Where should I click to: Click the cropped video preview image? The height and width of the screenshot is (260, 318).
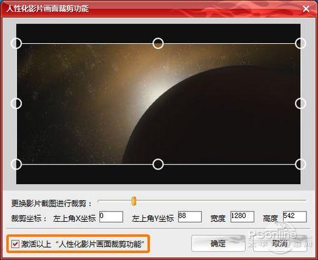pos(158,104)
